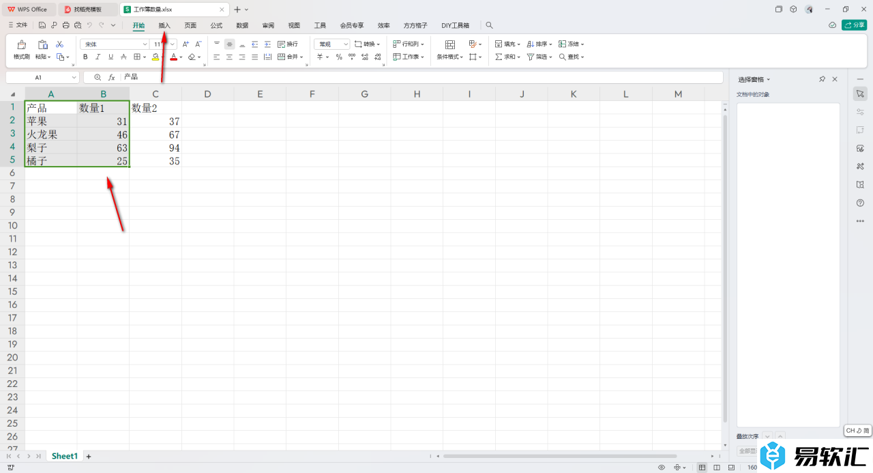Click the Save icon in quick access toolbar

pos(42,25)
